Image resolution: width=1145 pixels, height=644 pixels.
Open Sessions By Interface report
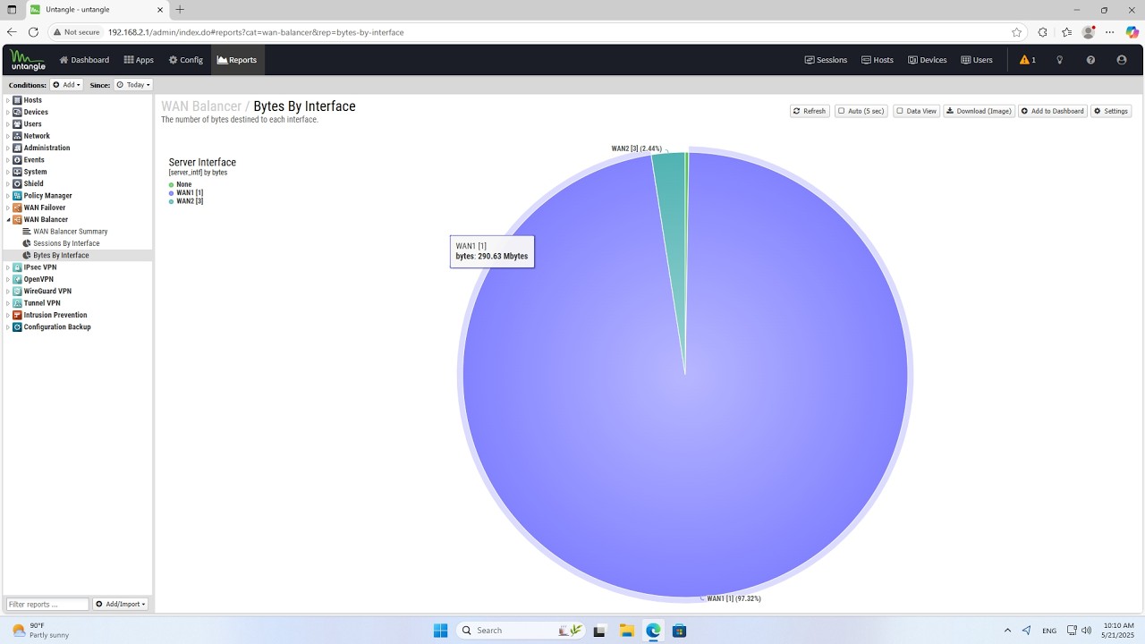[x=66, y=243]
